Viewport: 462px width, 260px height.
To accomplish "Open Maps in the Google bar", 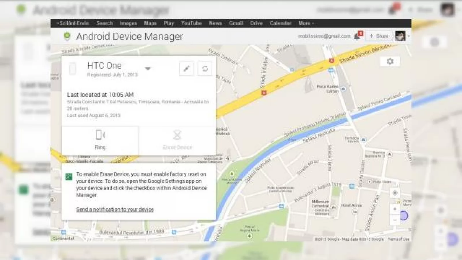I will [150, 23].
